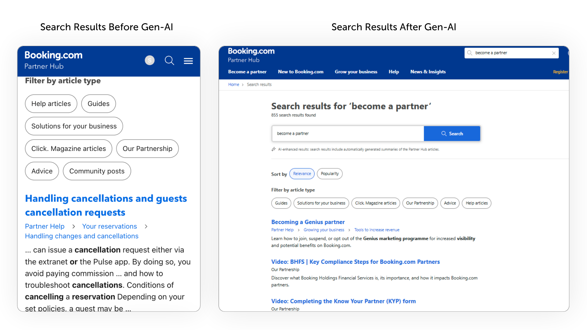Open the Grow your business nav item
587x330 pixels.
click(356, 72)
